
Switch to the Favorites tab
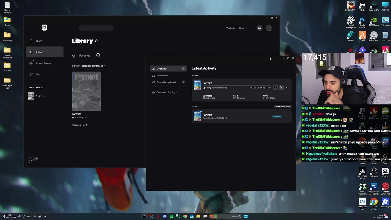click(x=85, y=56)
